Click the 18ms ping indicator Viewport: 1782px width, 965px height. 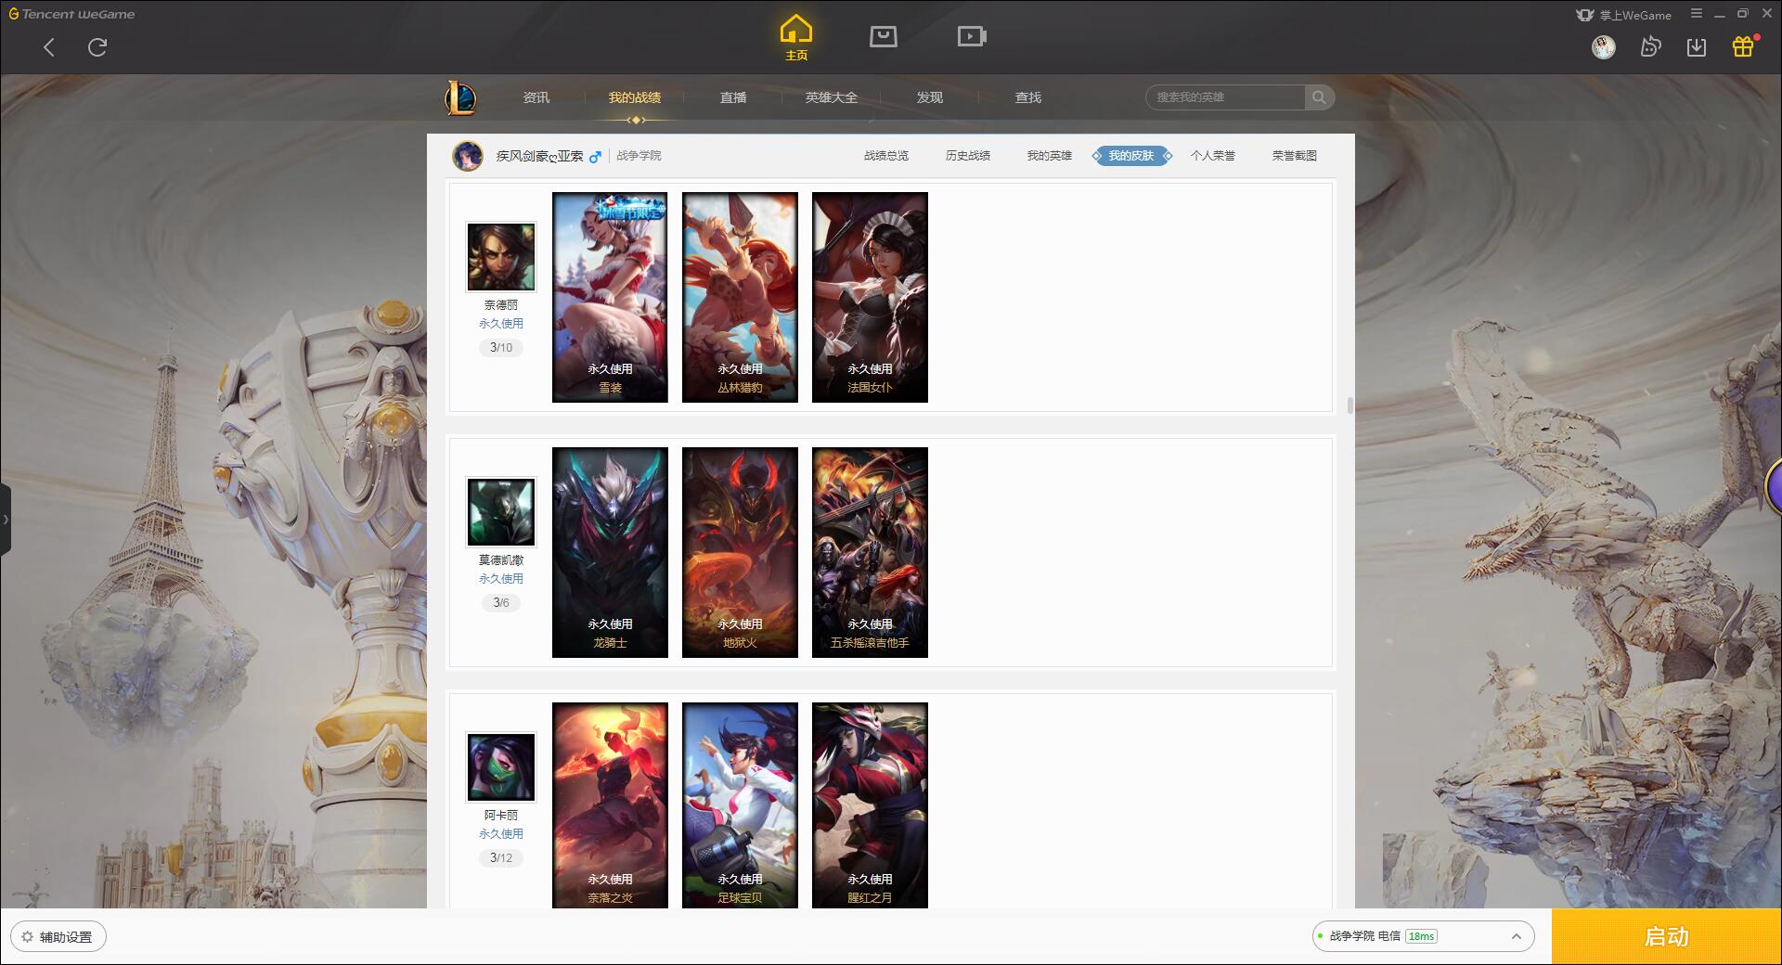[x=1421, y=936]
